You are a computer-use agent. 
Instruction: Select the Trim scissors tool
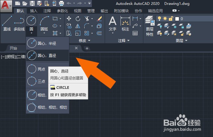click(87, 19)
